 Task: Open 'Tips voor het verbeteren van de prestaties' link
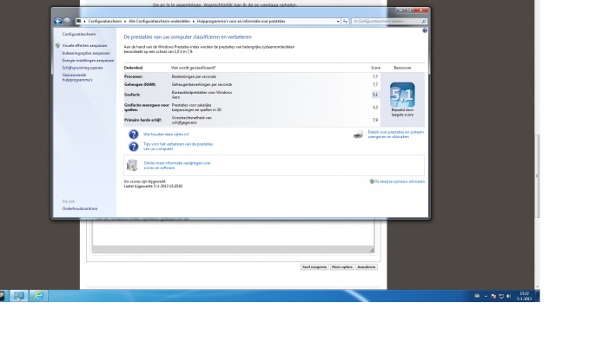point(178,147)
